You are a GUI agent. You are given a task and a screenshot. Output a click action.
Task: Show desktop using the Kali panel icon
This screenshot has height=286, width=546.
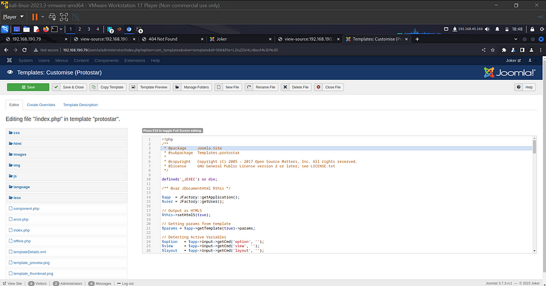17,29
